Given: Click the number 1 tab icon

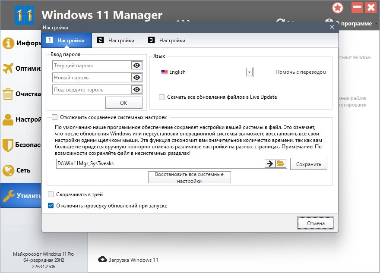Looking at the screenshot, I should tap(49, 40).
